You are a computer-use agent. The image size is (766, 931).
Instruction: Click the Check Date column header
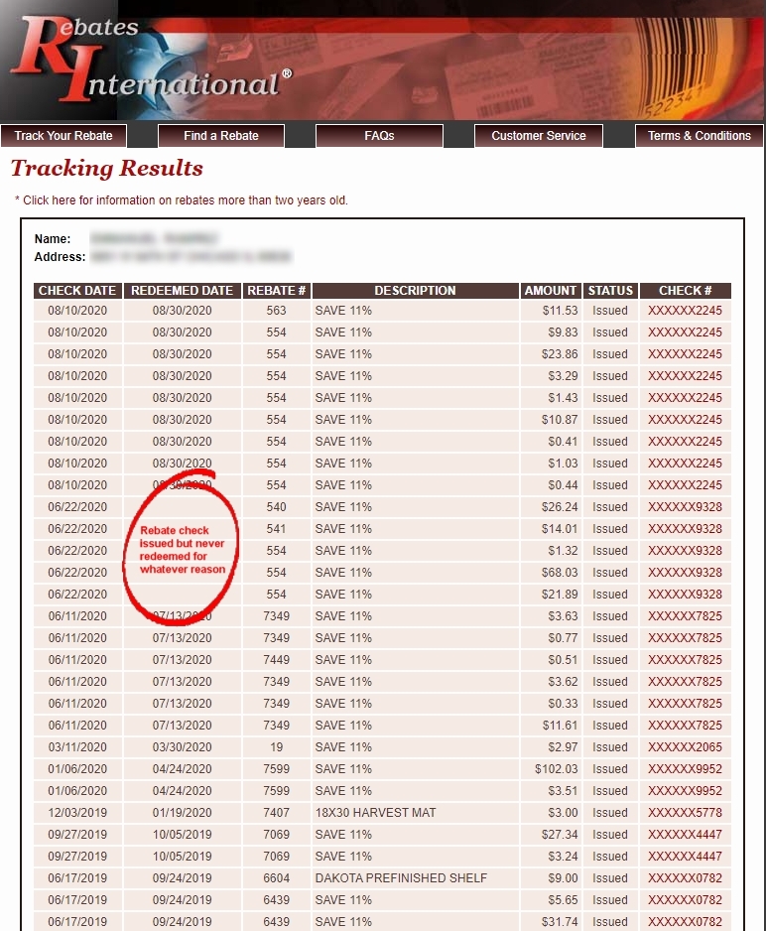click(77, 291)
